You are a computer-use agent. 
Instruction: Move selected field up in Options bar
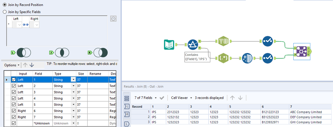(25, 65)
